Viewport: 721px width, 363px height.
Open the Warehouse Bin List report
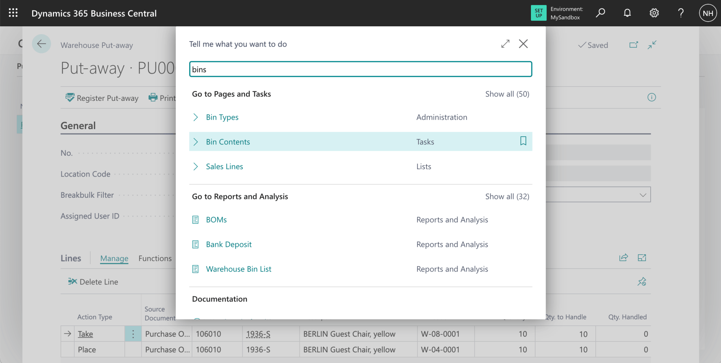click(238, 269)
